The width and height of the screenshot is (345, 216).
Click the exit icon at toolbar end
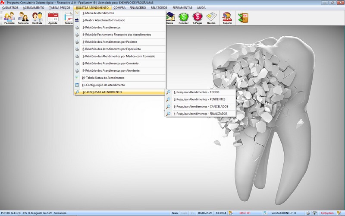pyautogui.click(x=244, y=17)
